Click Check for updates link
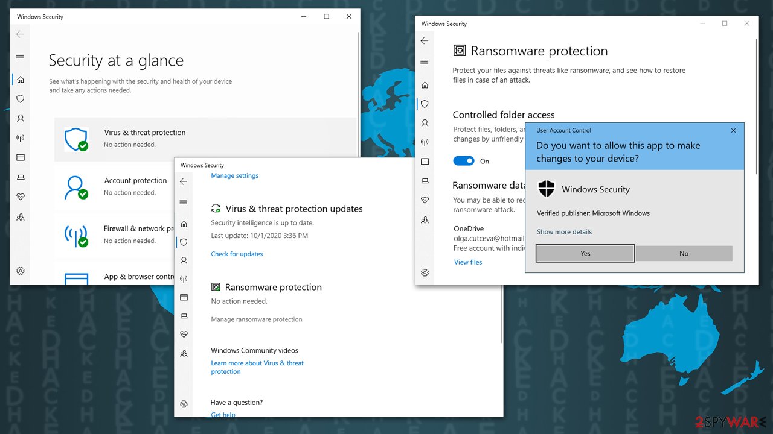This screenshot has height=434, width=773. pos(237,254)
